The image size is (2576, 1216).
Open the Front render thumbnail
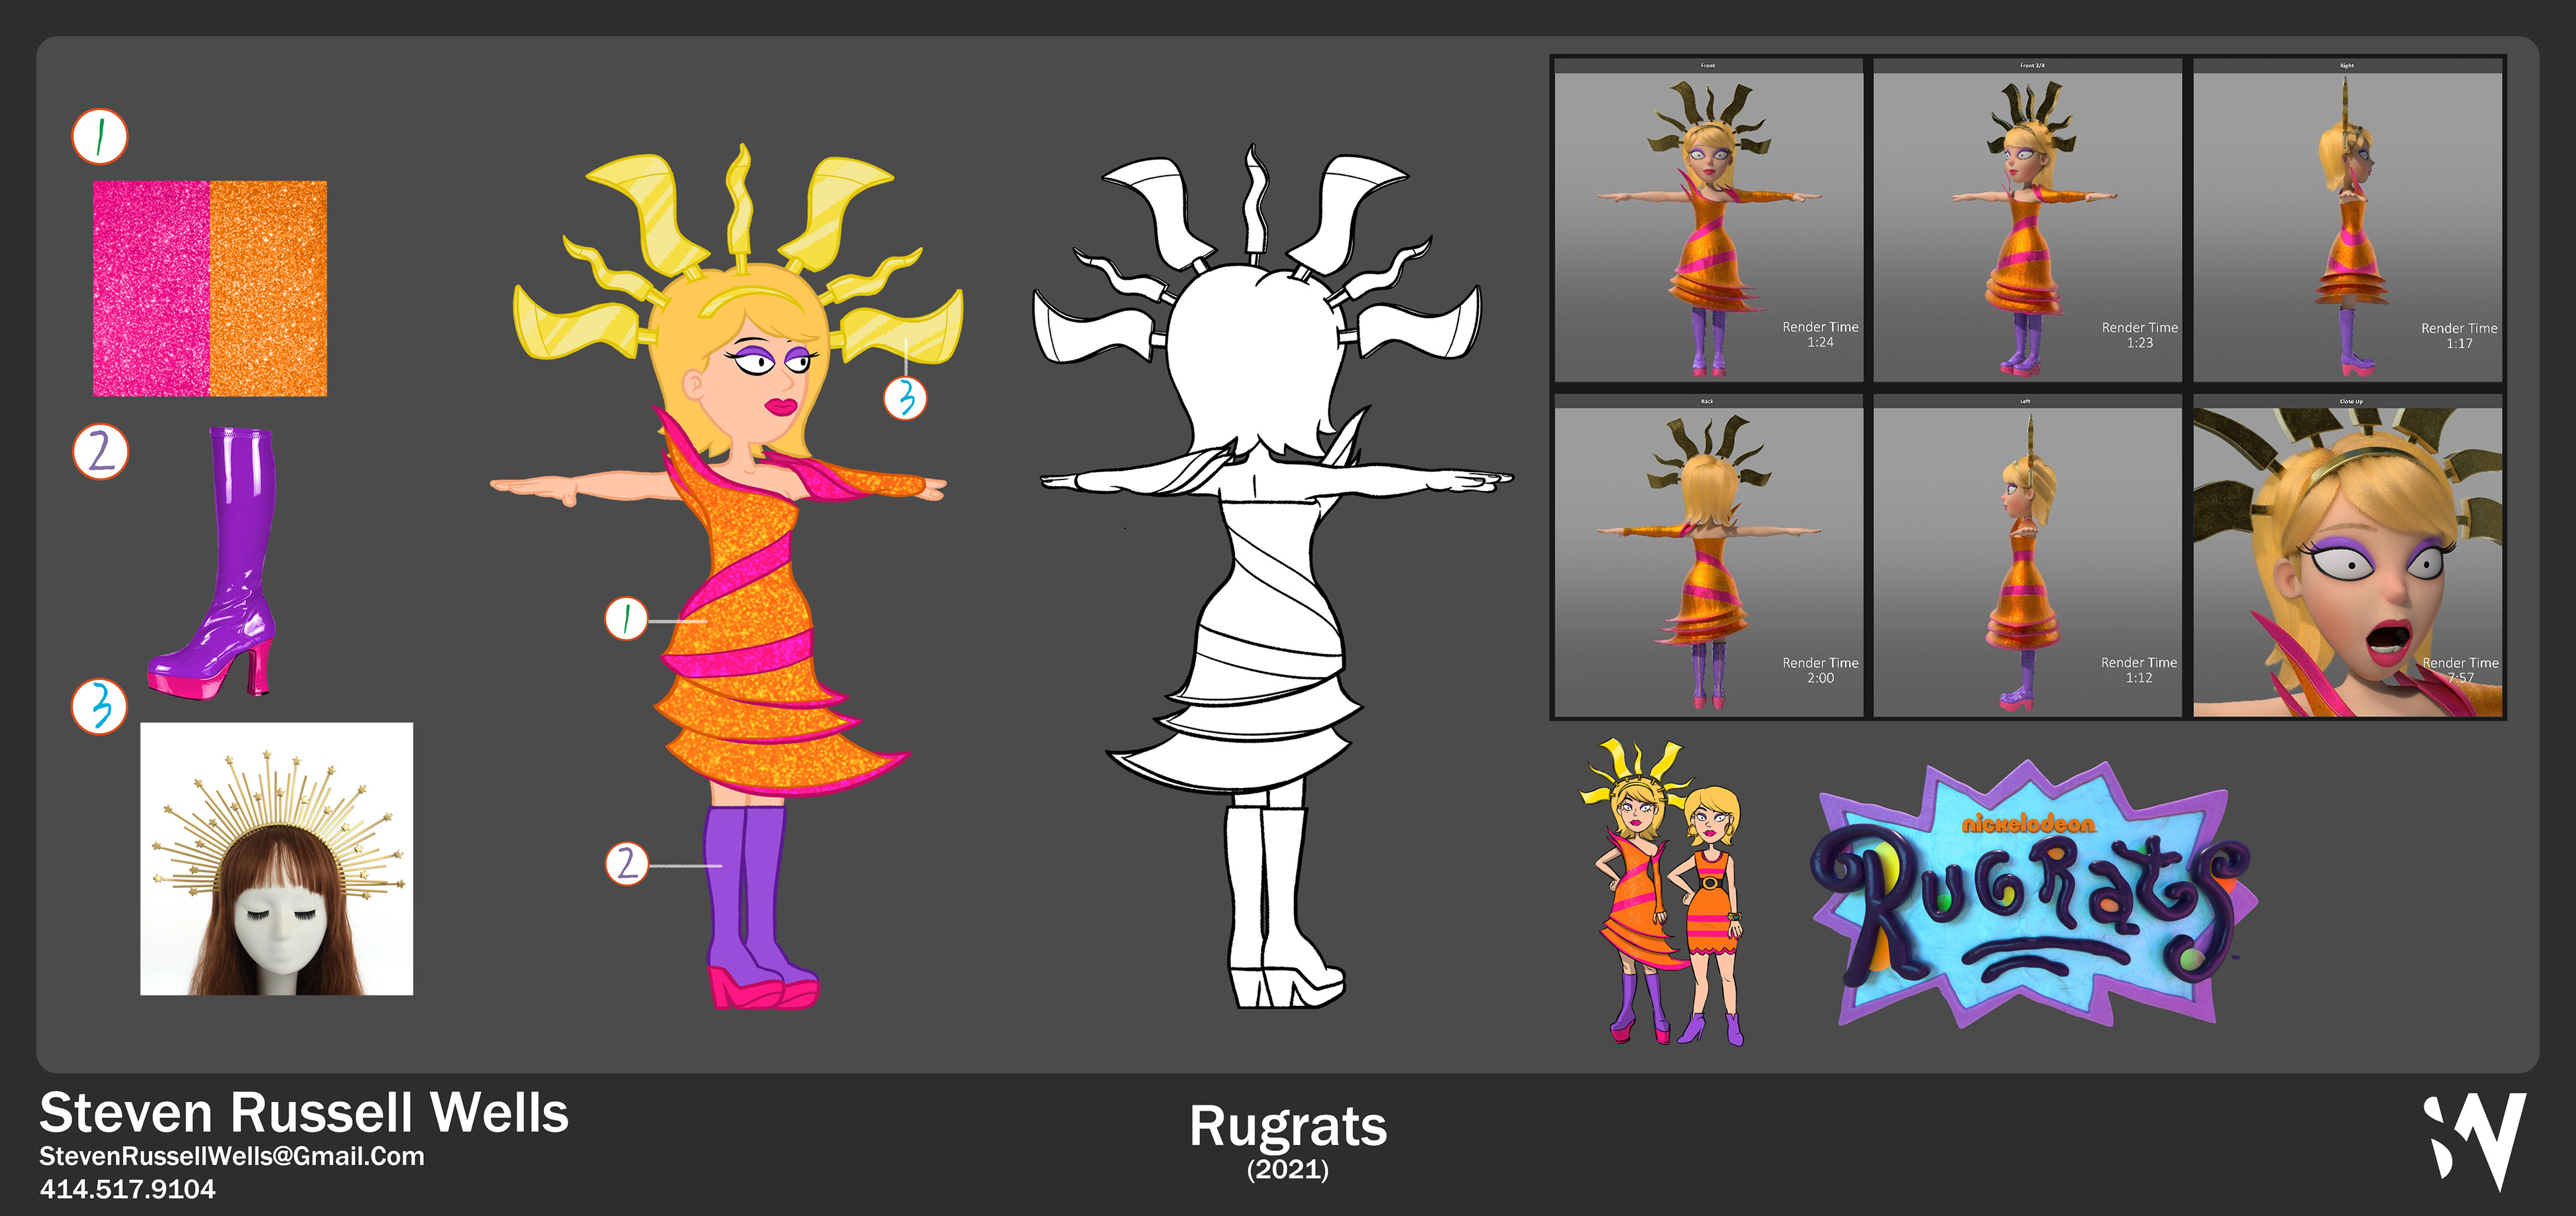[1708, 220]
